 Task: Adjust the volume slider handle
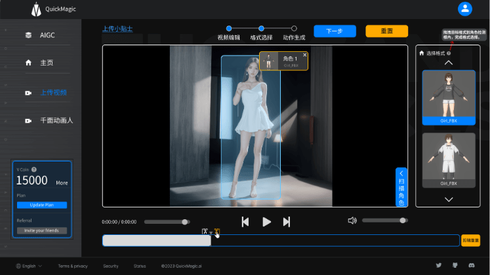(x=403, y=221)
